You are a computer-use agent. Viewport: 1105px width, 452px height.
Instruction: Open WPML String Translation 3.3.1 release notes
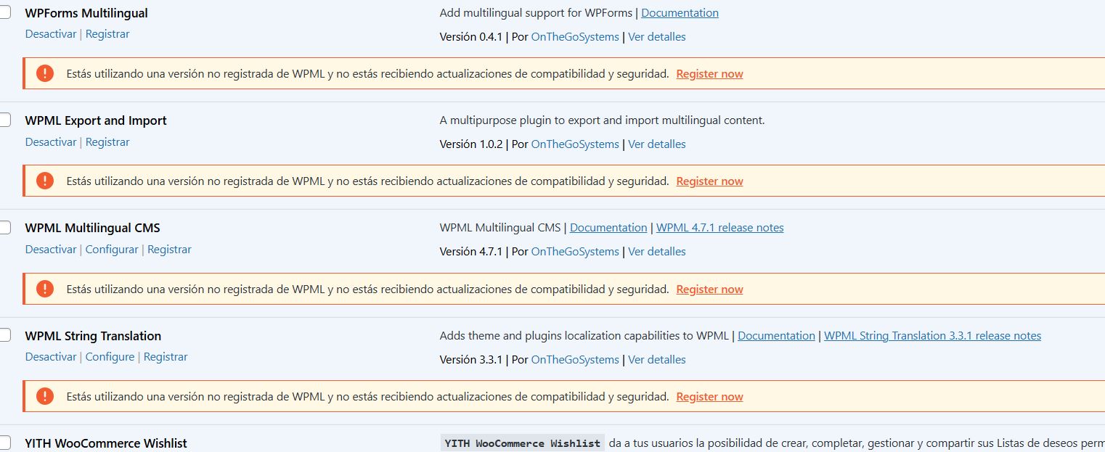coord(932,336)
